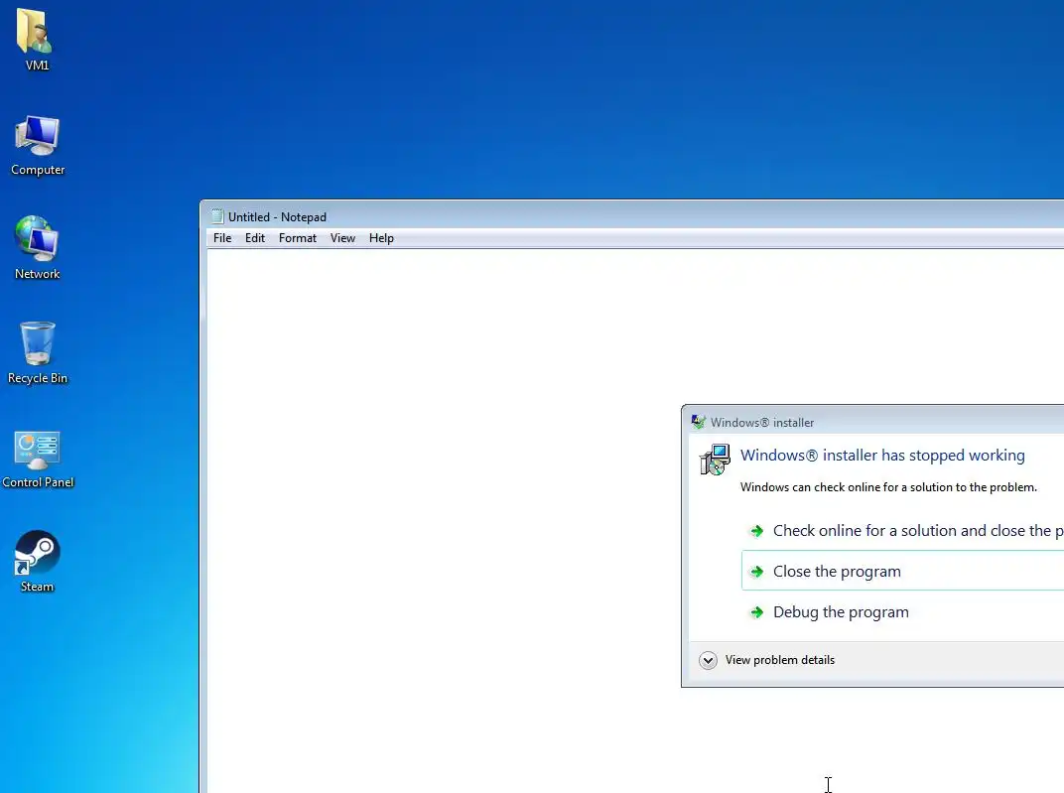Select the Control Panel desktop icon

38,458
